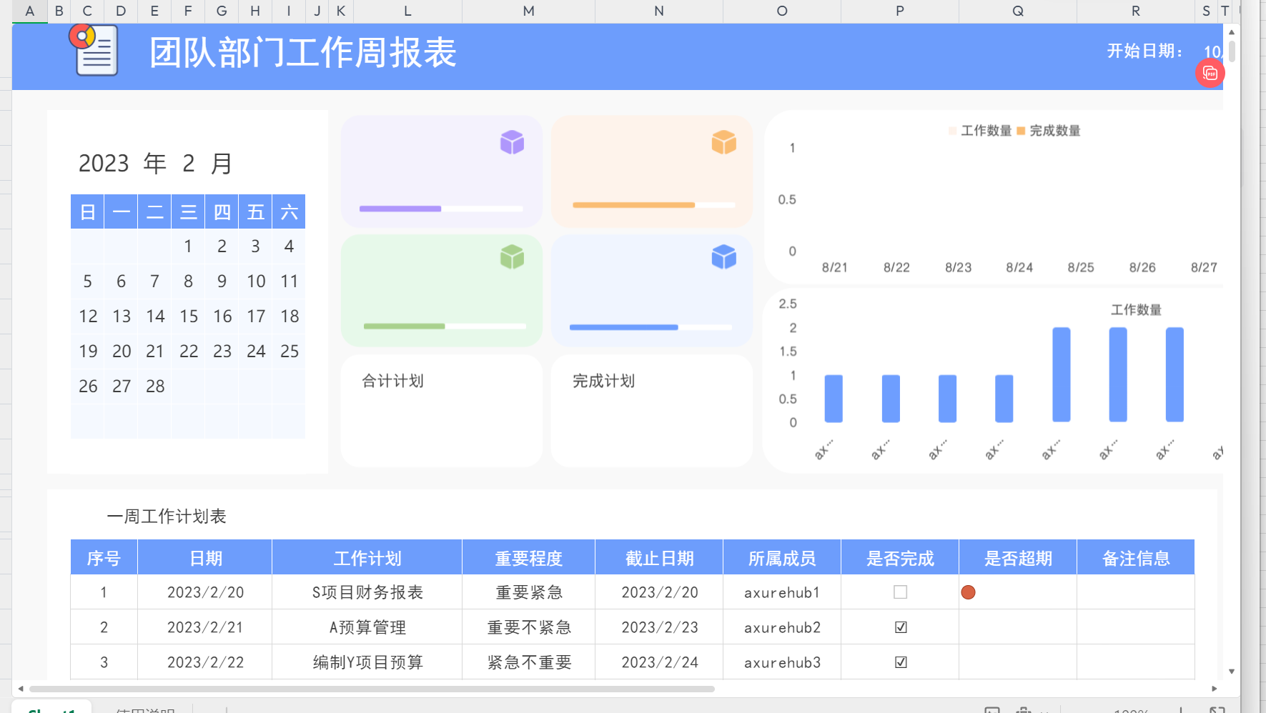Click the 合计计划 card
1266x713 pixels.
[441, 411]
